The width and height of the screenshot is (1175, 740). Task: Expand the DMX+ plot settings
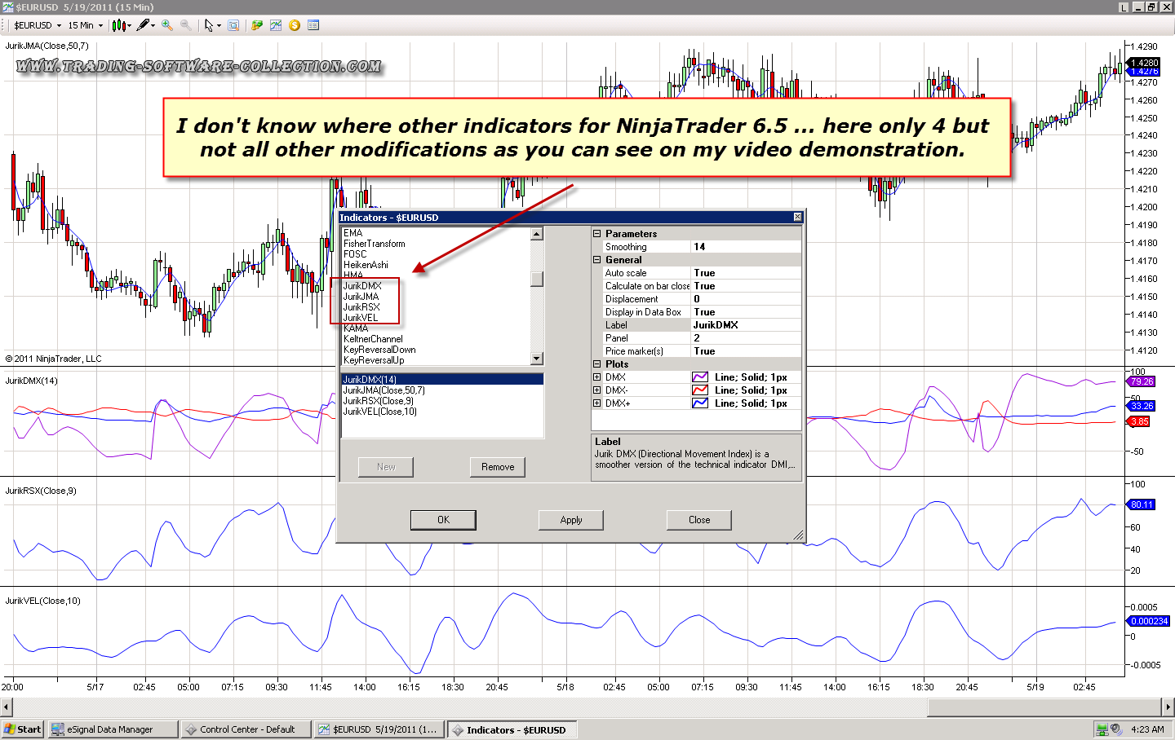[596, 403]
